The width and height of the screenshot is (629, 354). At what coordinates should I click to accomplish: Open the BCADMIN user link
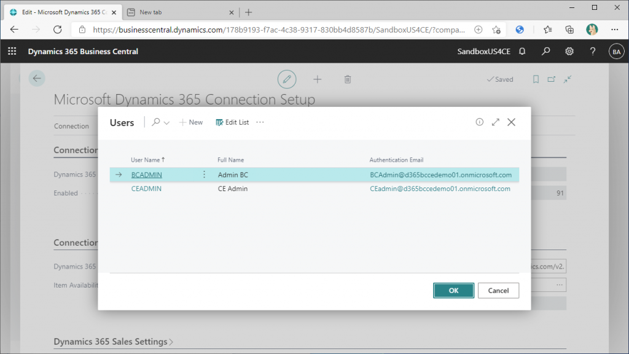point(146,175)
